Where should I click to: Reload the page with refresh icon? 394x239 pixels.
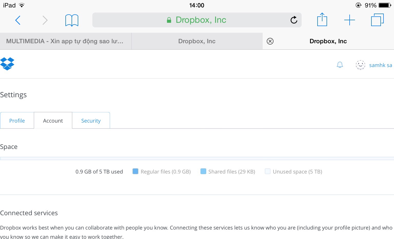[294, 20]
